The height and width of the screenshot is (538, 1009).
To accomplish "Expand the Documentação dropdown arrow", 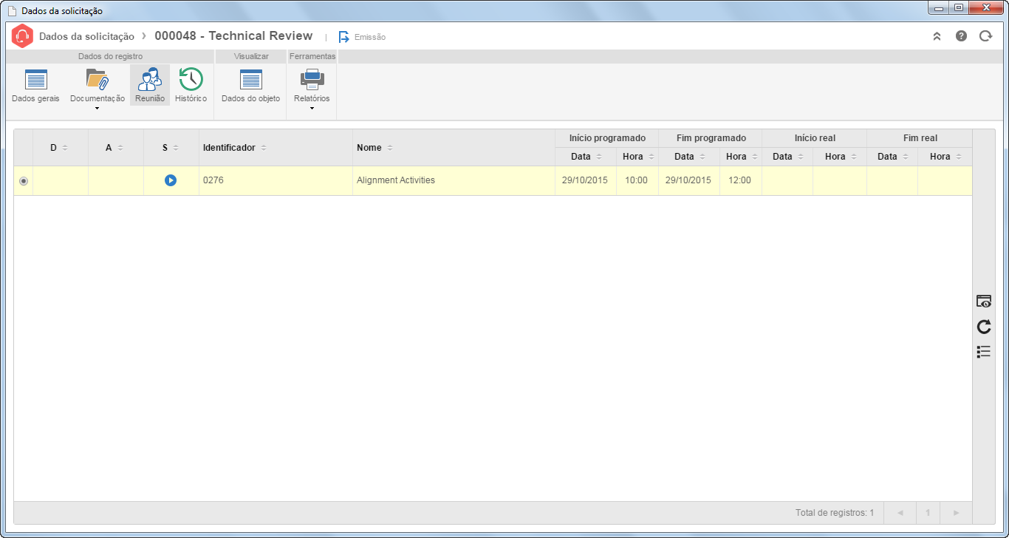I will coord(98,109).
